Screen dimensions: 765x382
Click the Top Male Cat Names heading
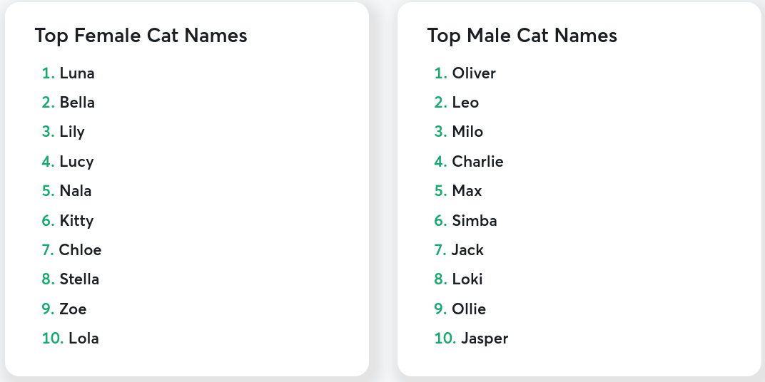pyautogui.click(x=522, y=36)
